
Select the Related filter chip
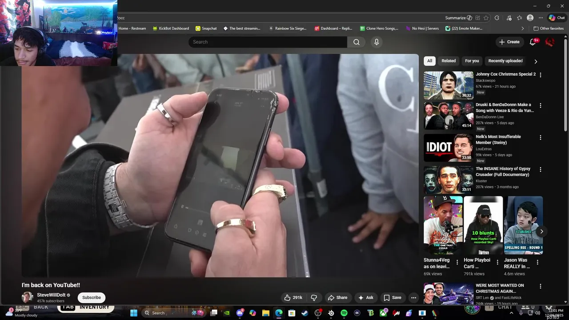[449, 61]
